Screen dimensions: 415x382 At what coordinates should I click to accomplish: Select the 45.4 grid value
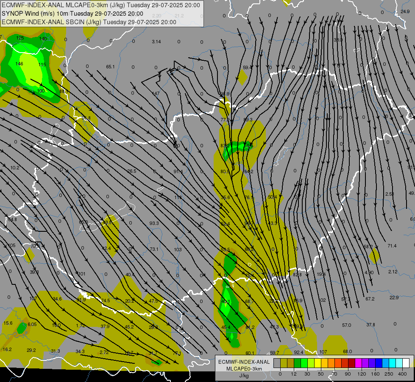pos(226,327)
